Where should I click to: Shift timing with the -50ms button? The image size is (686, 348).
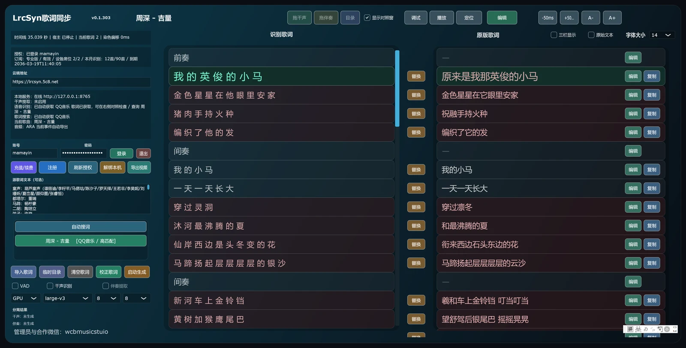548,18
